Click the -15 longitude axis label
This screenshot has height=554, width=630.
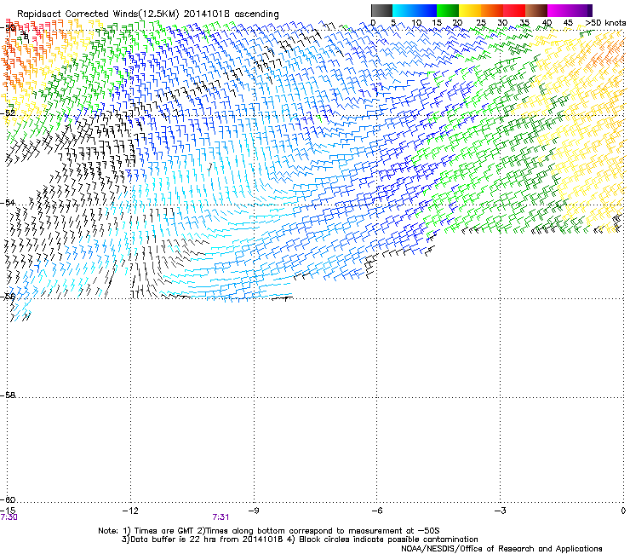pyautogui.click(x=8, y=511)
